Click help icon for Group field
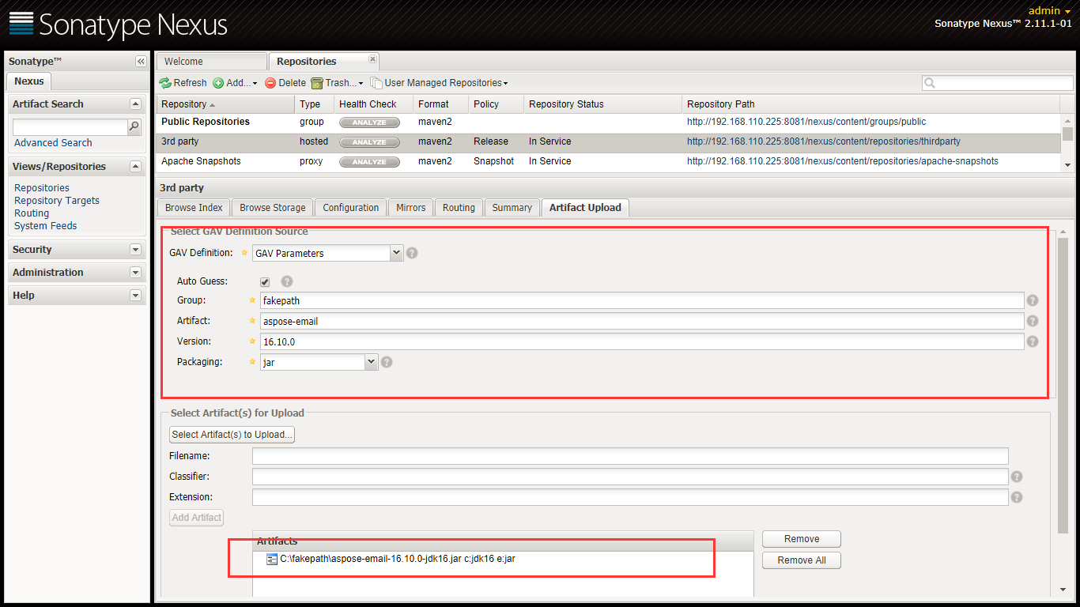 tap(1032, 300)
